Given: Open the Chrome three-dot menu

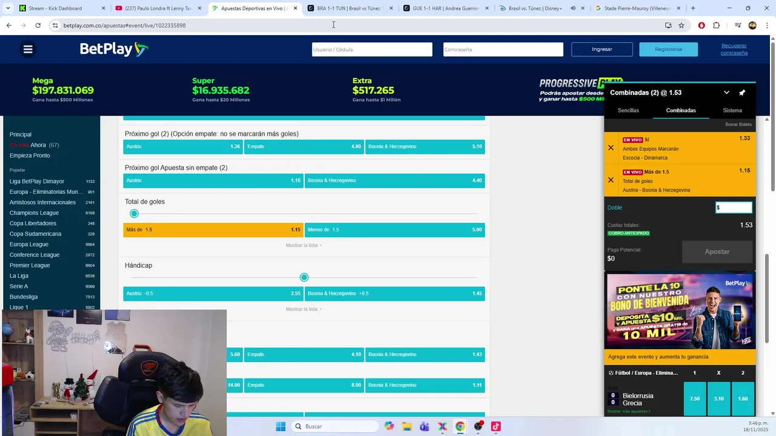Looking at the screenshot, I should point(766,25).
